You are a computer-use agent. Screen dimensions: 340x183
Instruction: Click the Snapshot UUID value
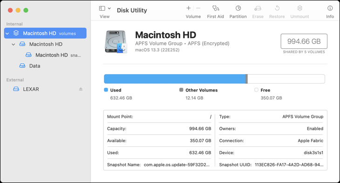coord(289,165)
